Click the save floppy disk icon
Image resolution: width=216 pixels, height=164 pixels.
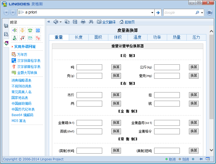(75, 22)
